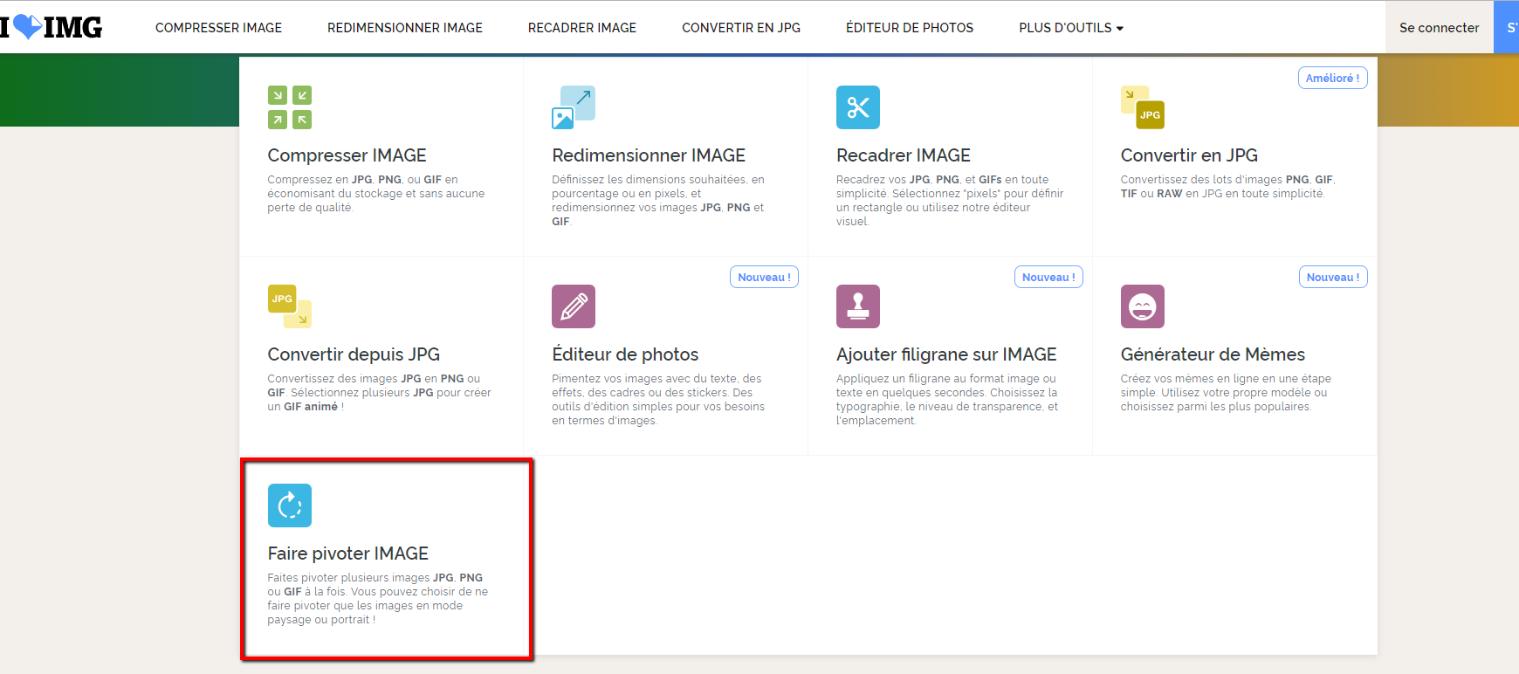Viewport: 1519px width, 674px height.
Task: Click the Générateur de Mèmes title link
Action: pos(1213,354)
